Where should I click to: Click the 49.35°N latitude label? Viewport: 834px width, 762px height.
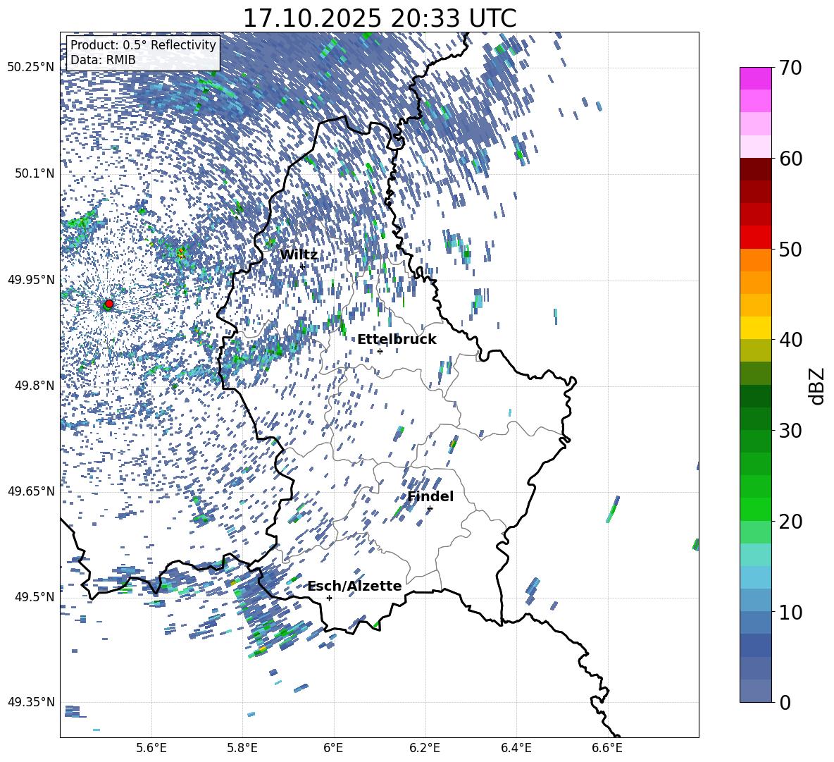[31, 702]
